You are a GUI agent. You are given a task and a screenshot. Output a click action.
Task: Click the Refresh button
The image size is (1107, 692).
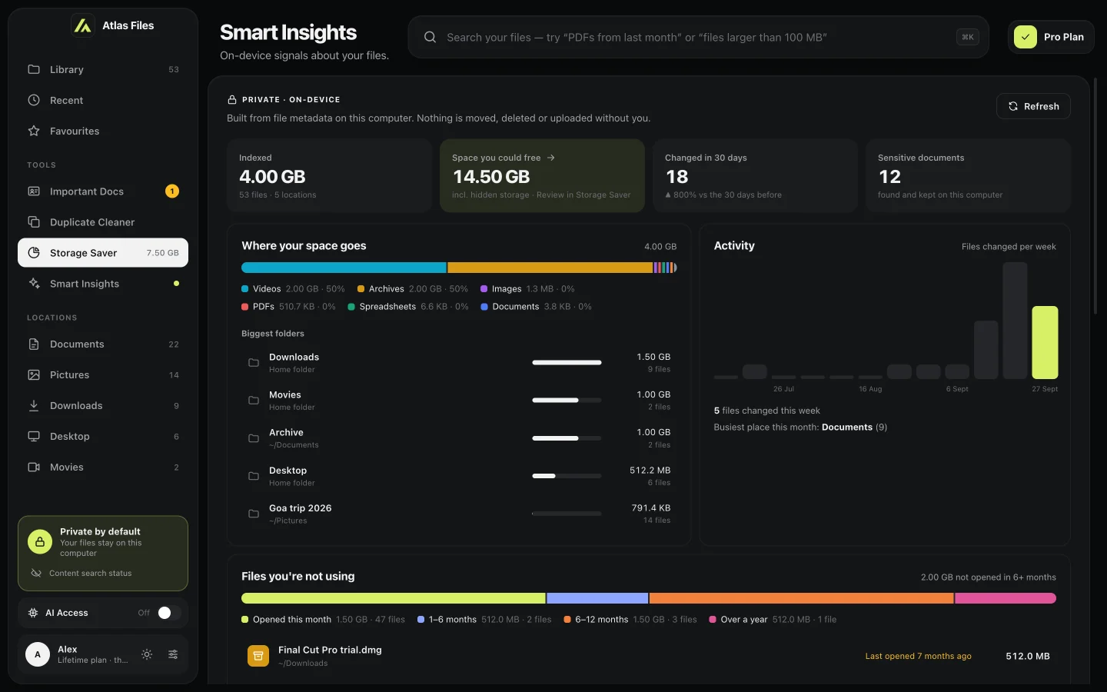tap(1033, 106)
